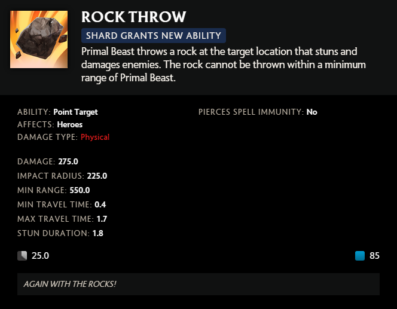Image resolution: width=397 pixels, height=309 pixels.
Task: Click the Point Target ability value
Action: (75, 112)
